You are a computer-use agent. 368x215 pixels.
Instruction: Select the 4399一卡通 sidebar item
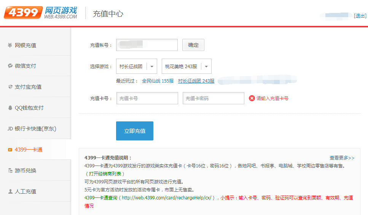click(x=35, y=150)
